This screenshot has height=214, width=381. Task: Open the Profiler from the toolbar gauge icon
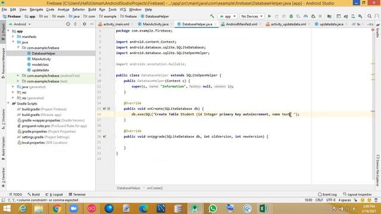coord(305,16)
